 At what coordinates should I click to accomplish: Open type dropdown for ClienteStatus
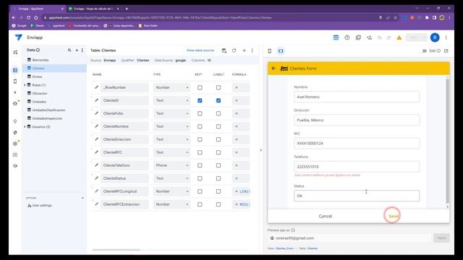[171, 178]
